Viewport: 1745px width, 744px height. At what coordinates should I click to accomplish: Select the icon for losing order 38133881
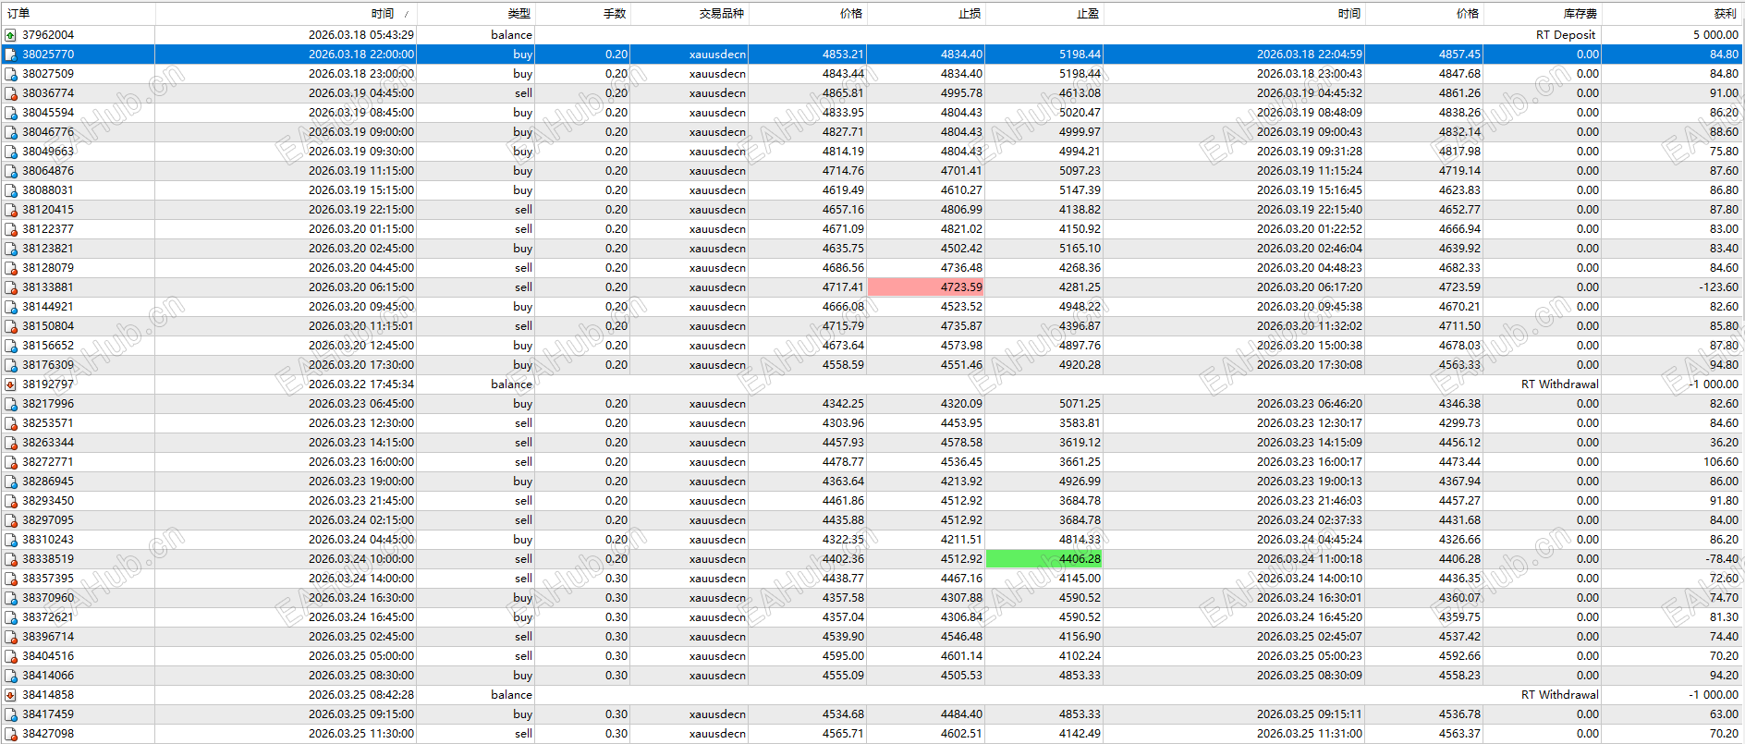[10, 287]
